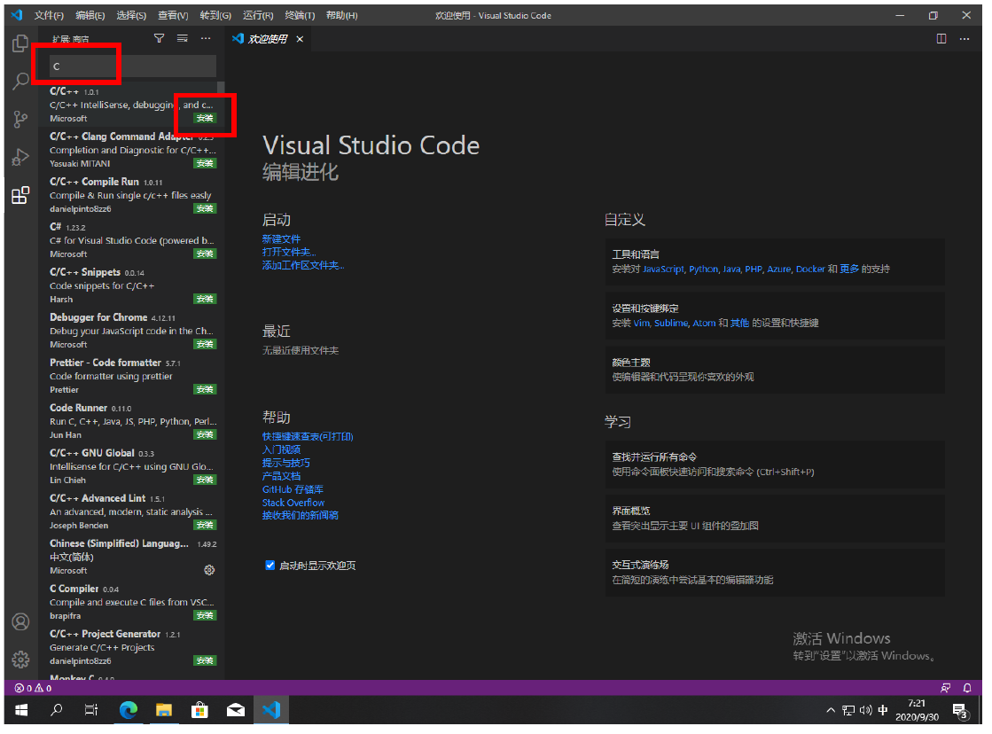Toggle the 启动时显示欢迎页 checkbox

(x=270, y=566)
